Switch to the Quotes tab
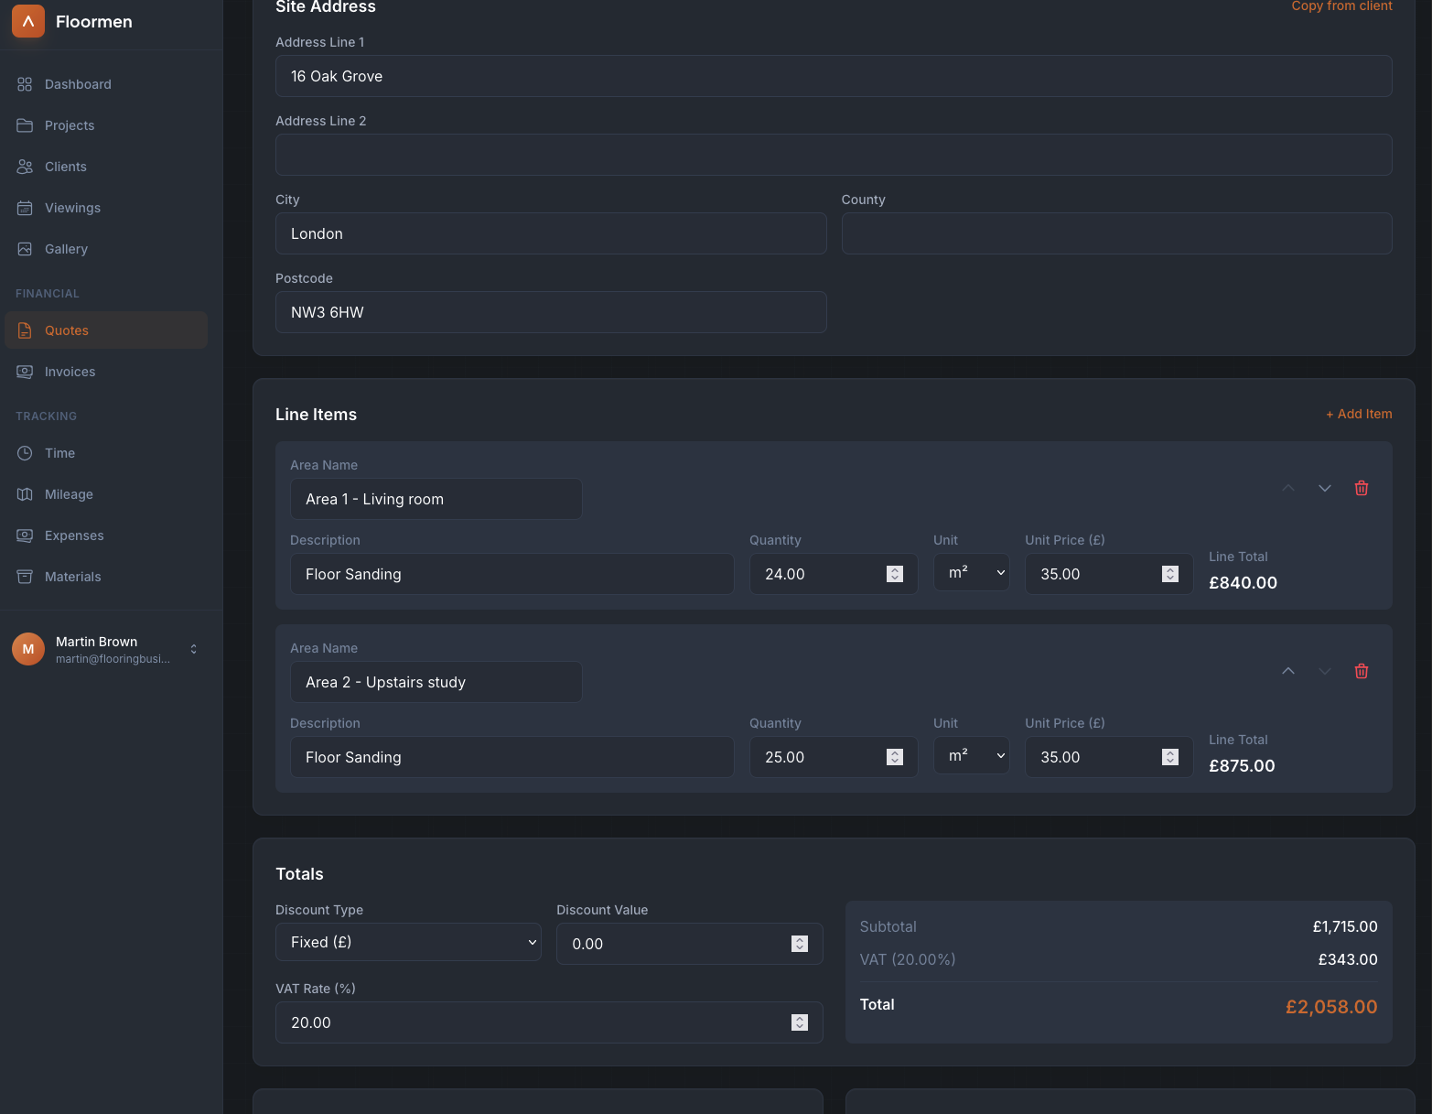1432x1114 pixels. pos(67,330)
